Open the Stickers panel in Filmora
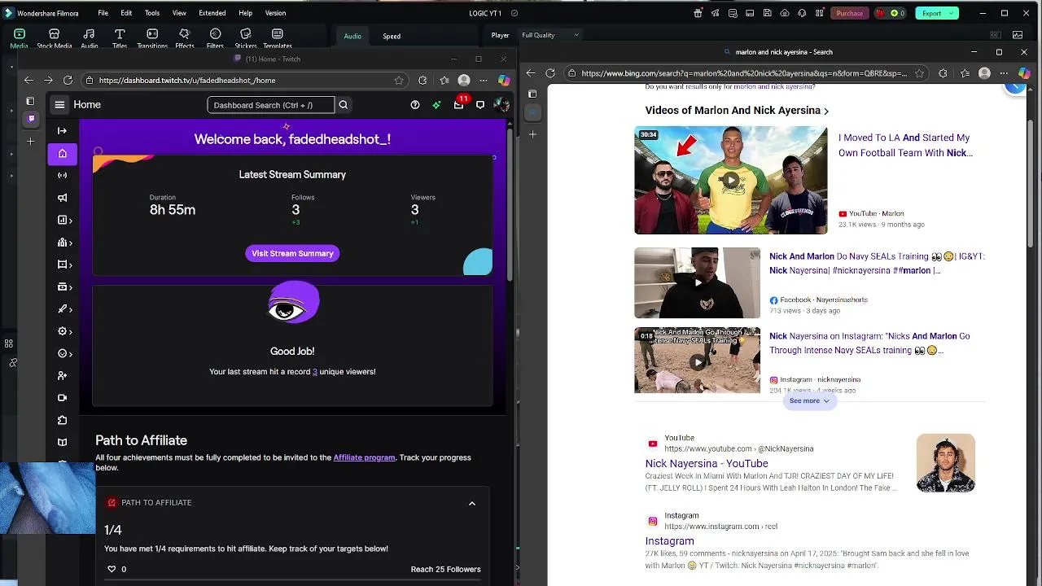The width and height of the screenshot is (1042, 586). pyautogui.click(x=246, y=38)
